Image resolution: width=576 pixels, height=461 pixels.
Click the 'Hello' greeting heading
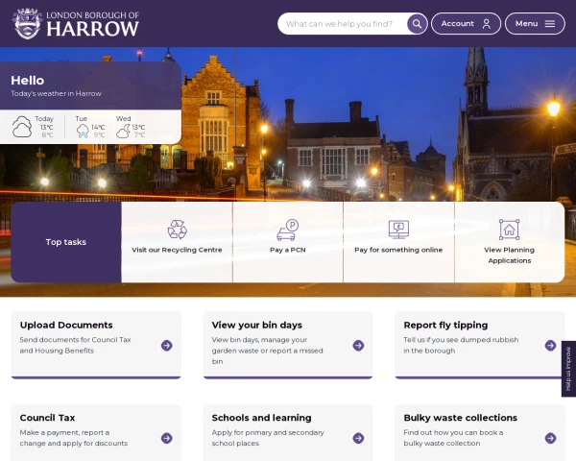(x=27, y=80)
